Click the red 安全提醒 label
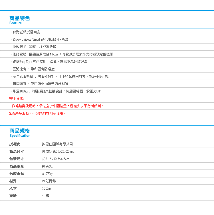 (x=17, y=99)
